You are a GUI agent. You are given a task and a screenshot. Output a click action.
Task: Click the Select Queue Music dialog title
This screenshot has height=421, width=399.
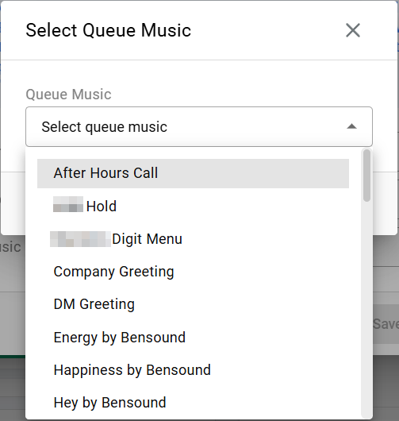[x=109, y=30]
